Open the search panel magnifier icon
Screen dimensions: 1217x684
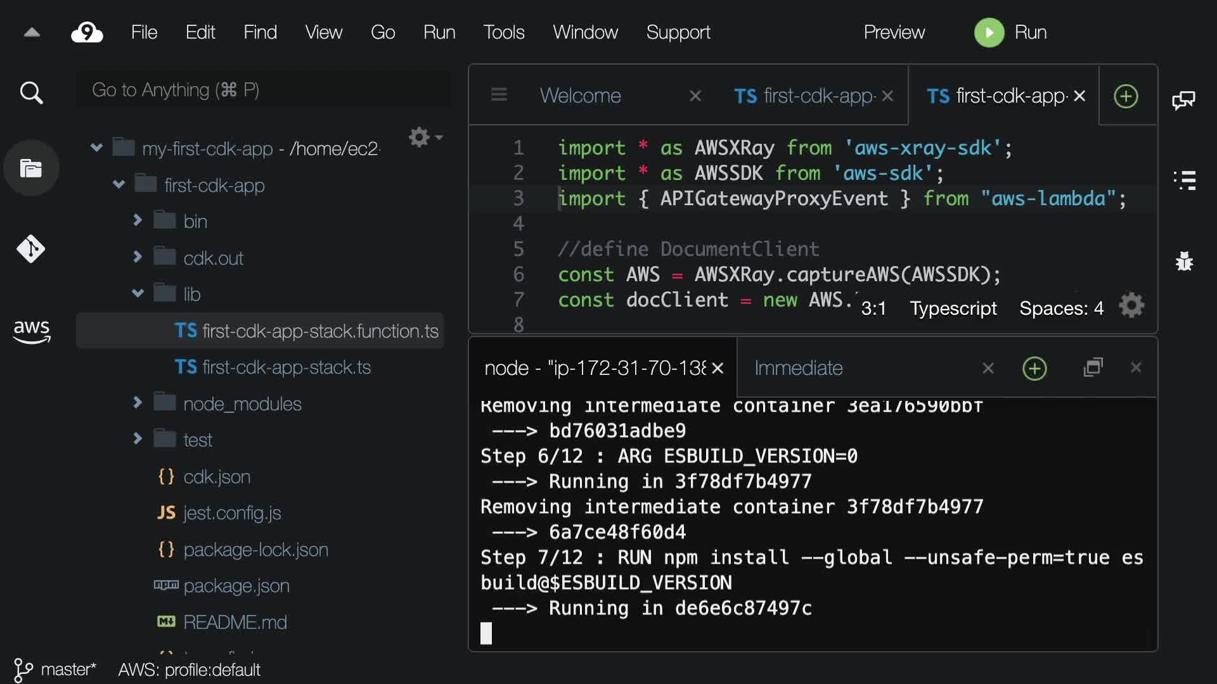click(31, 93)
